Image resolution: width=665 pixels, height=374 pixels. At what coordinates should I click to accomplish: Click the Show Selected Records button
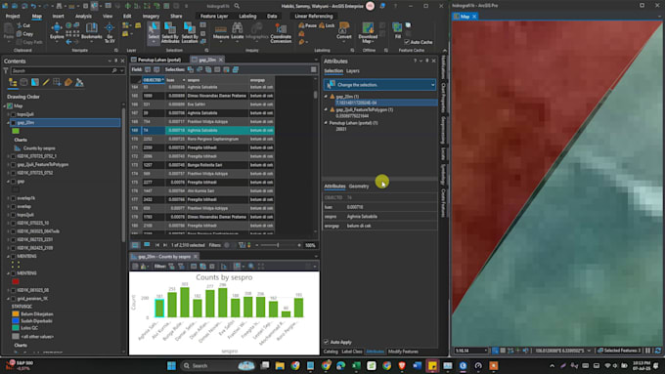pyautogui.click(x=147, y=245)
